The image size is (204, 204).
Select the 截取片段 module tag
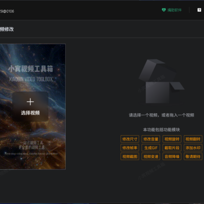[x=172, y=148]
